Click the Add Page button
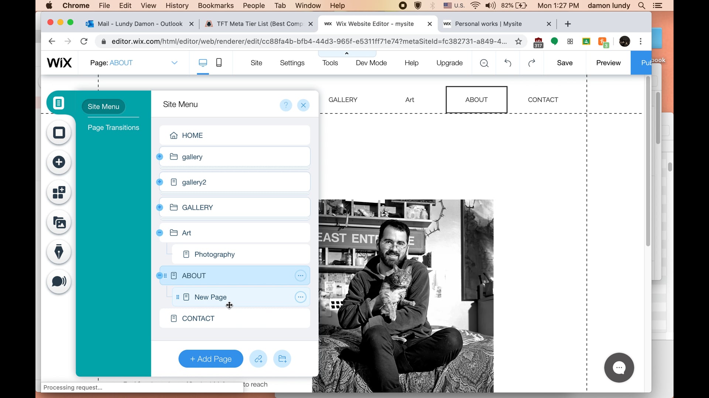This screenshot has width=709, height=398. pyautogui.click(x=210, y=359)
